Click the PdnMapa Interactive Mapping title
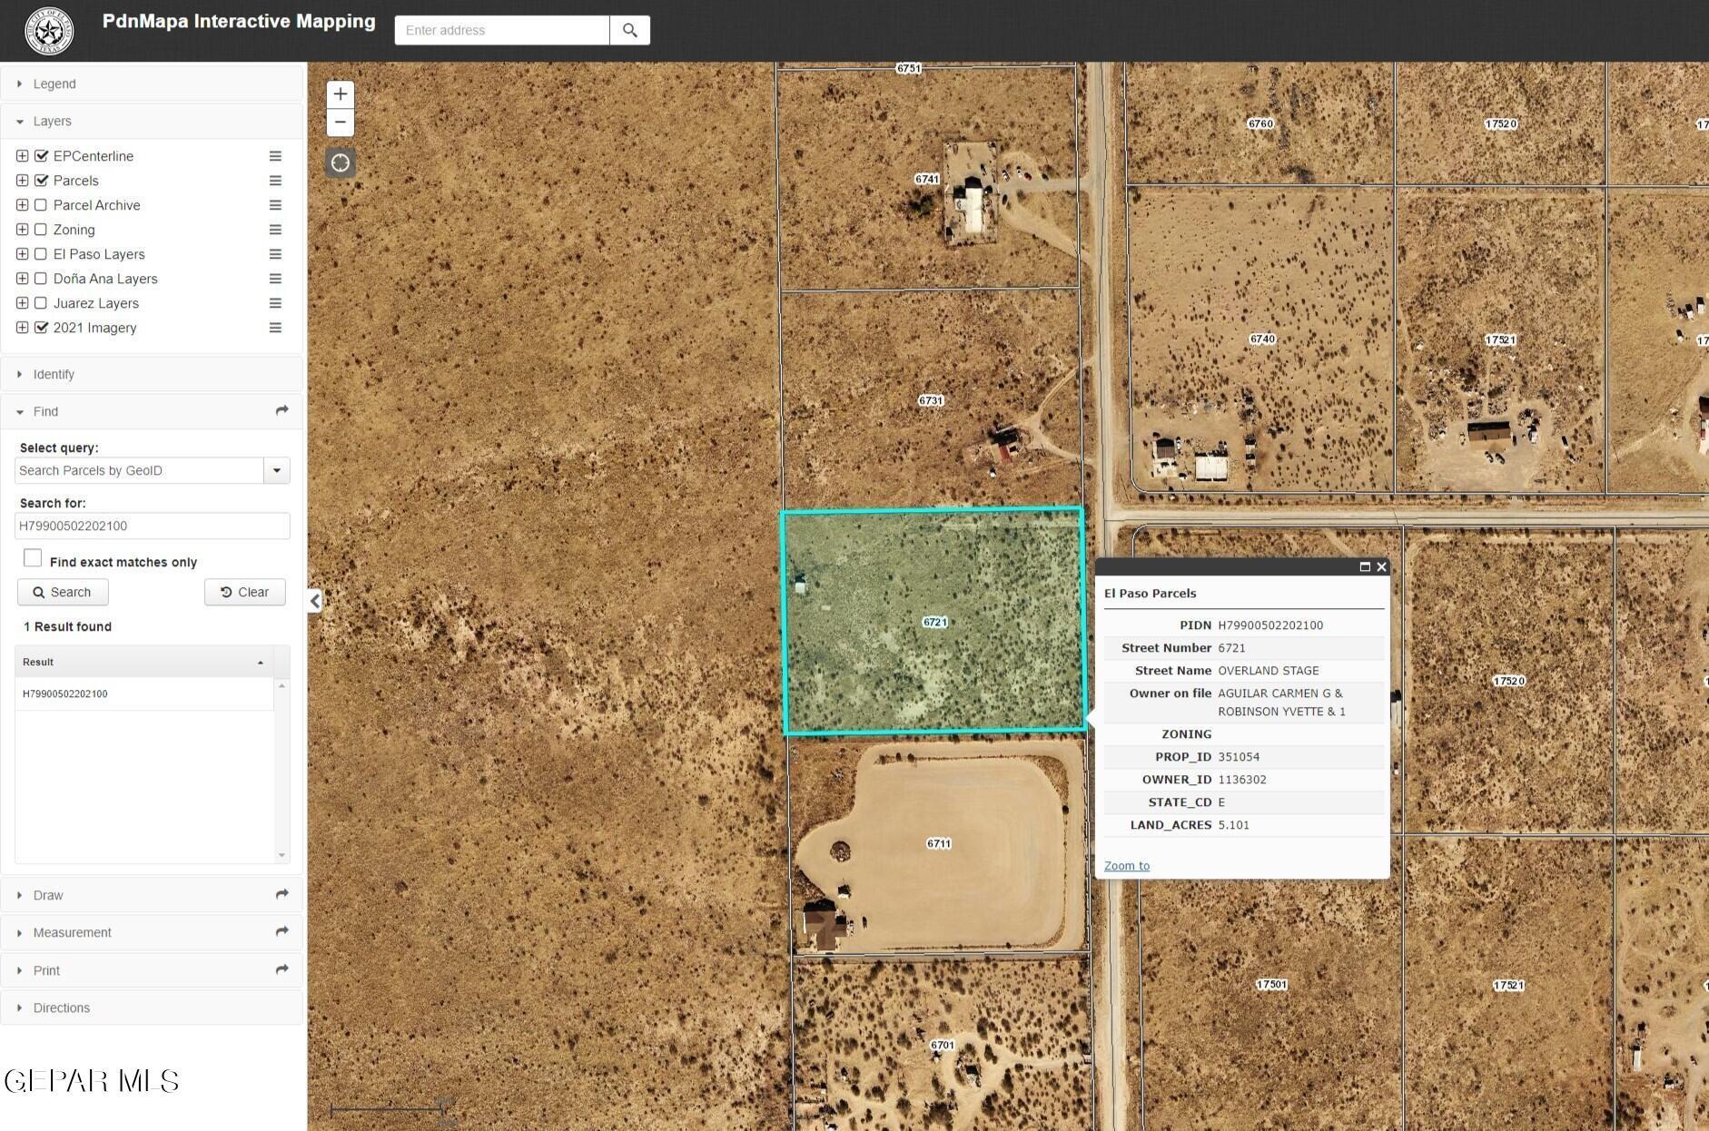 point(239,21)
